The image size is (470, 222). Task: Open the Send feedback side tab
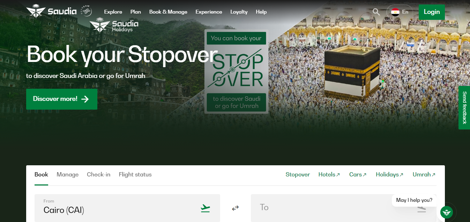(464, 108)
